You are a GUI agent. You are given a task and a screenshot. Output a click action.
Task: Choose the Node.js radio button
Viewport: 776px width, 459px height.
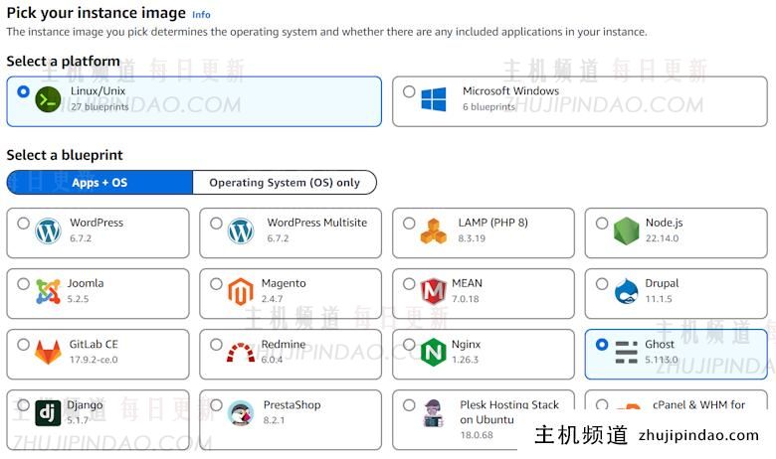602,223
